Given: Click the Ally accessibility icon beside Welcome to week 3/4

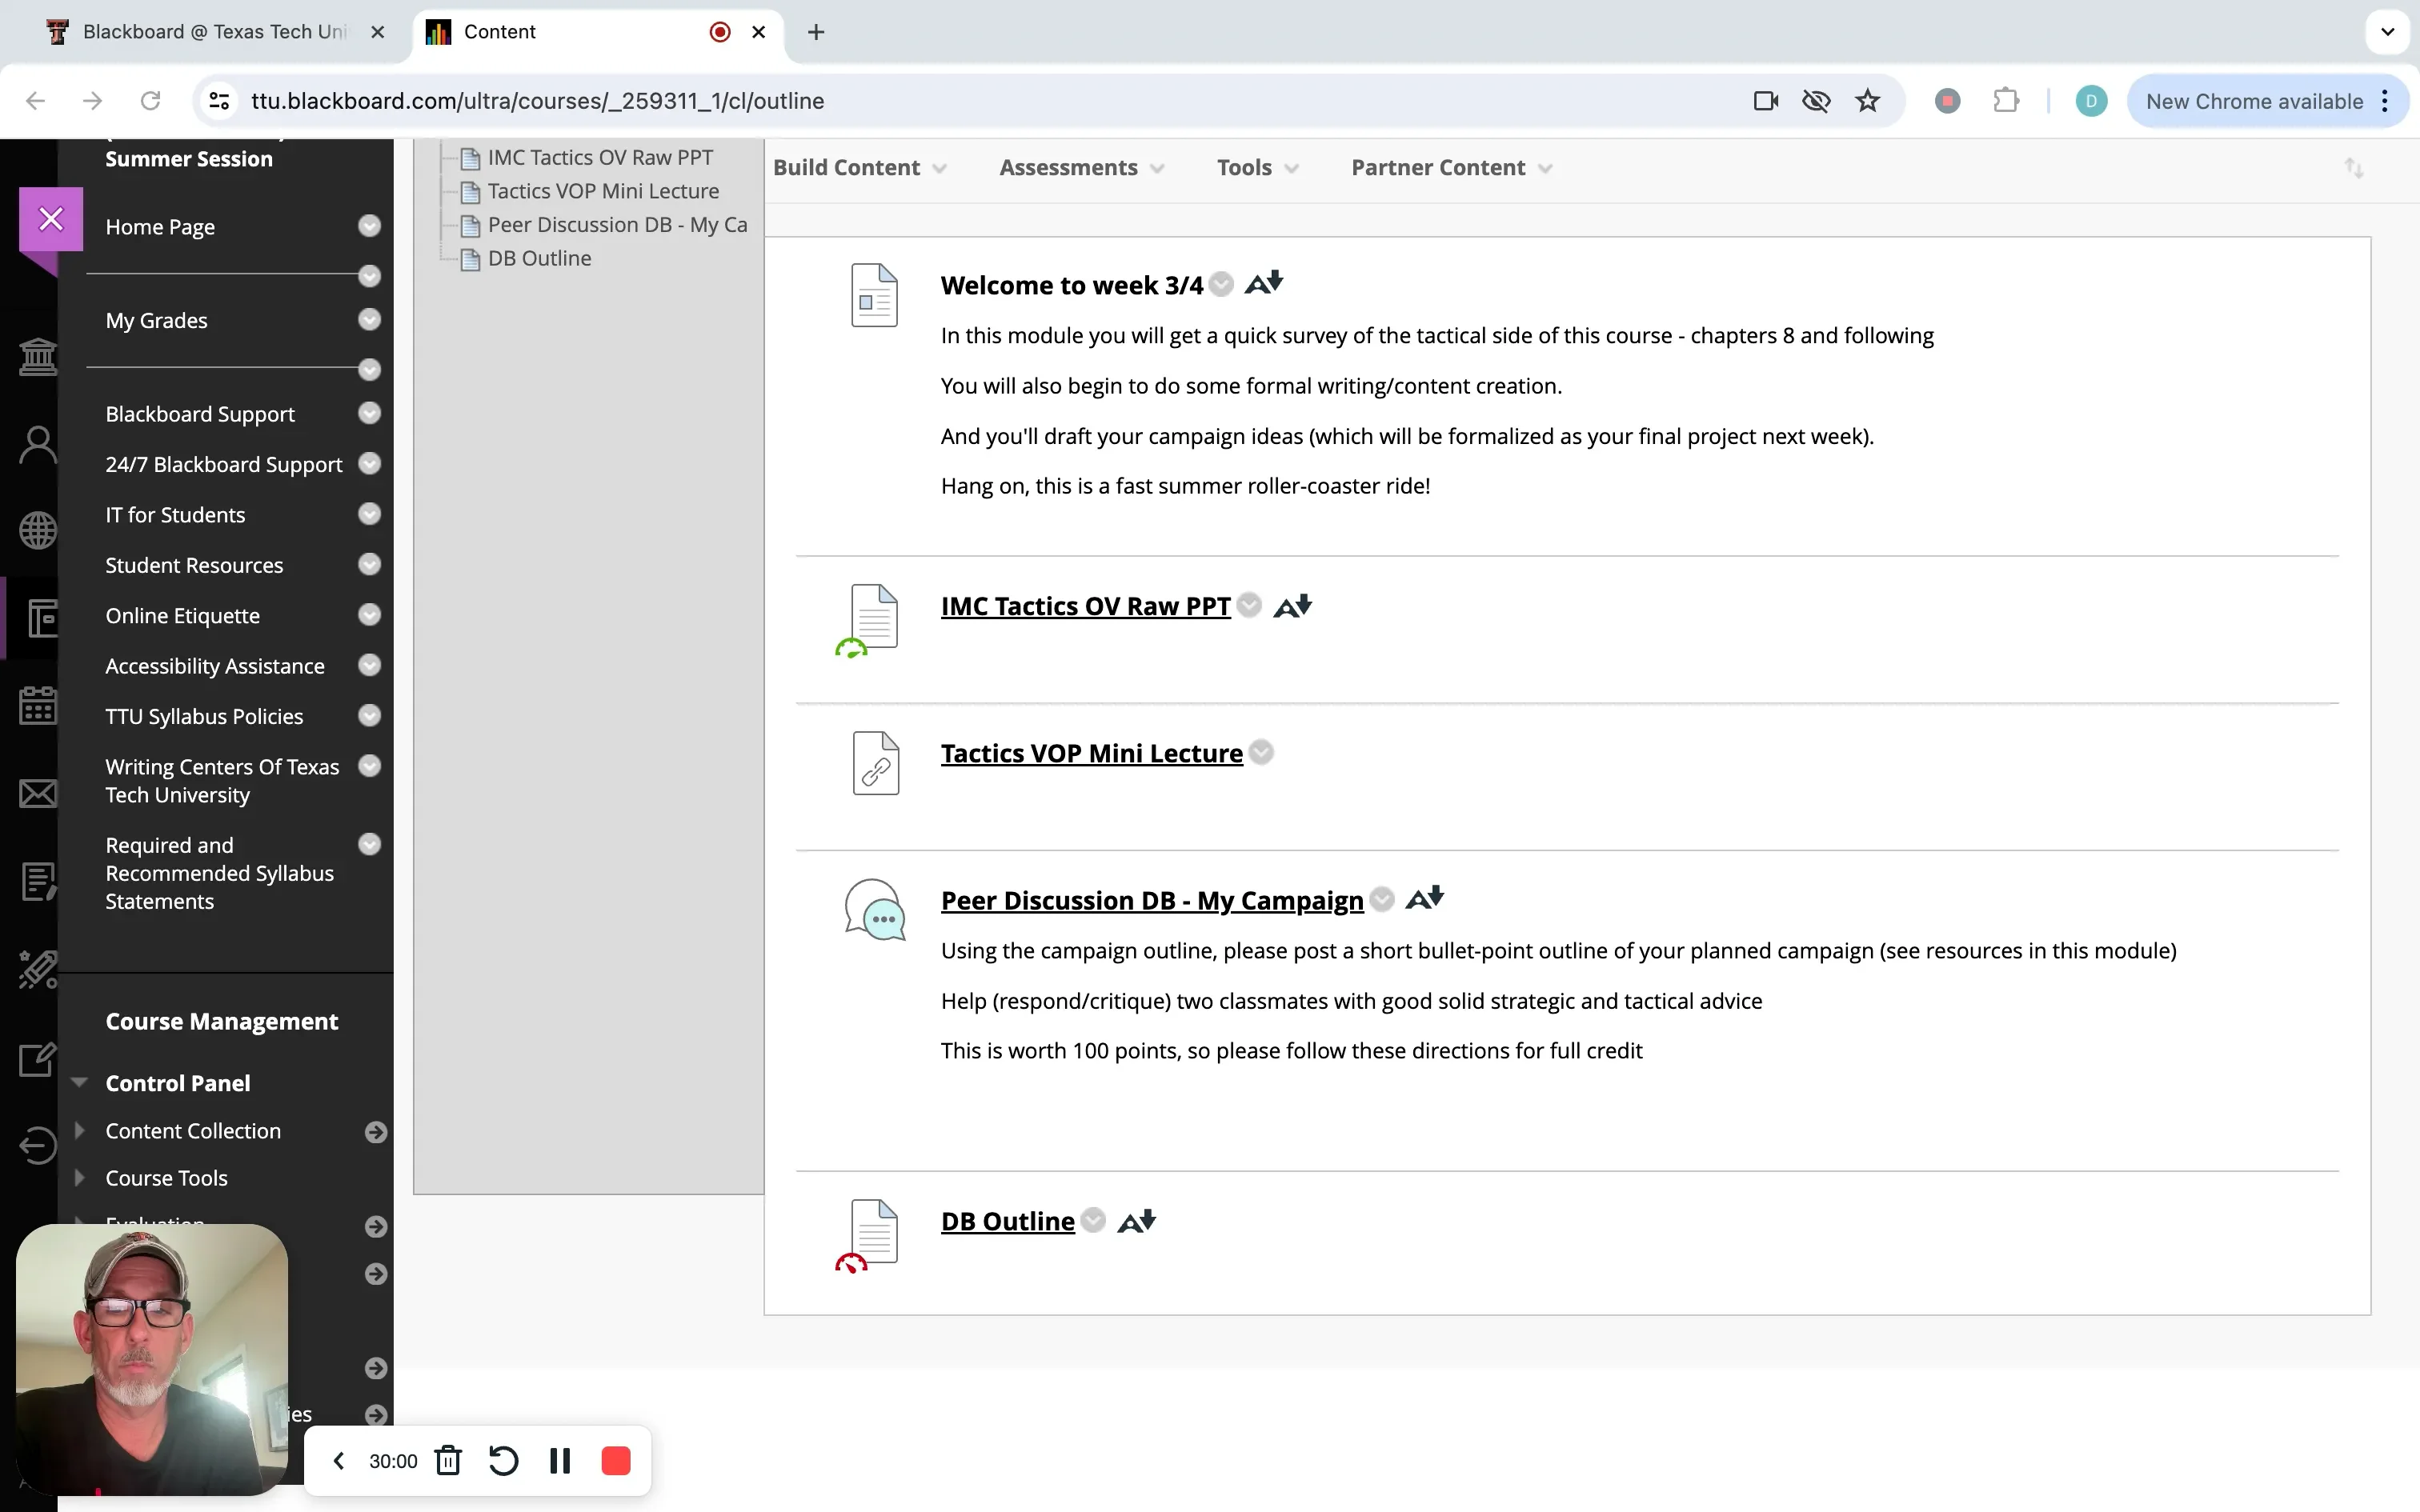Looking at the screenshot, I should click(x=1264, y=284).
